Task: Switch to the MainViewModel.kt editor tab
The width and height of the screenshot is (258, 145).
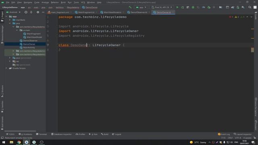Action: click(112, 12)
